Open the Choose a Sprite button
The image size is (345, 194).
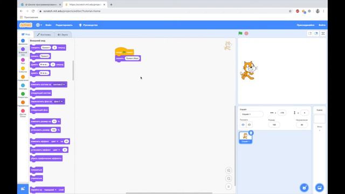coord(304,188)
